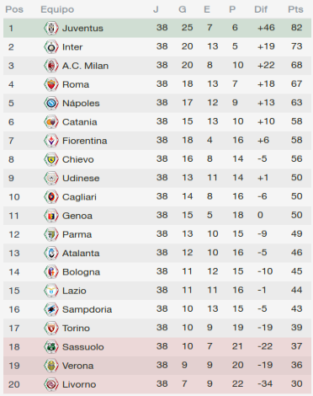
Task: Open the Catania team link
Action: [80, 122]
